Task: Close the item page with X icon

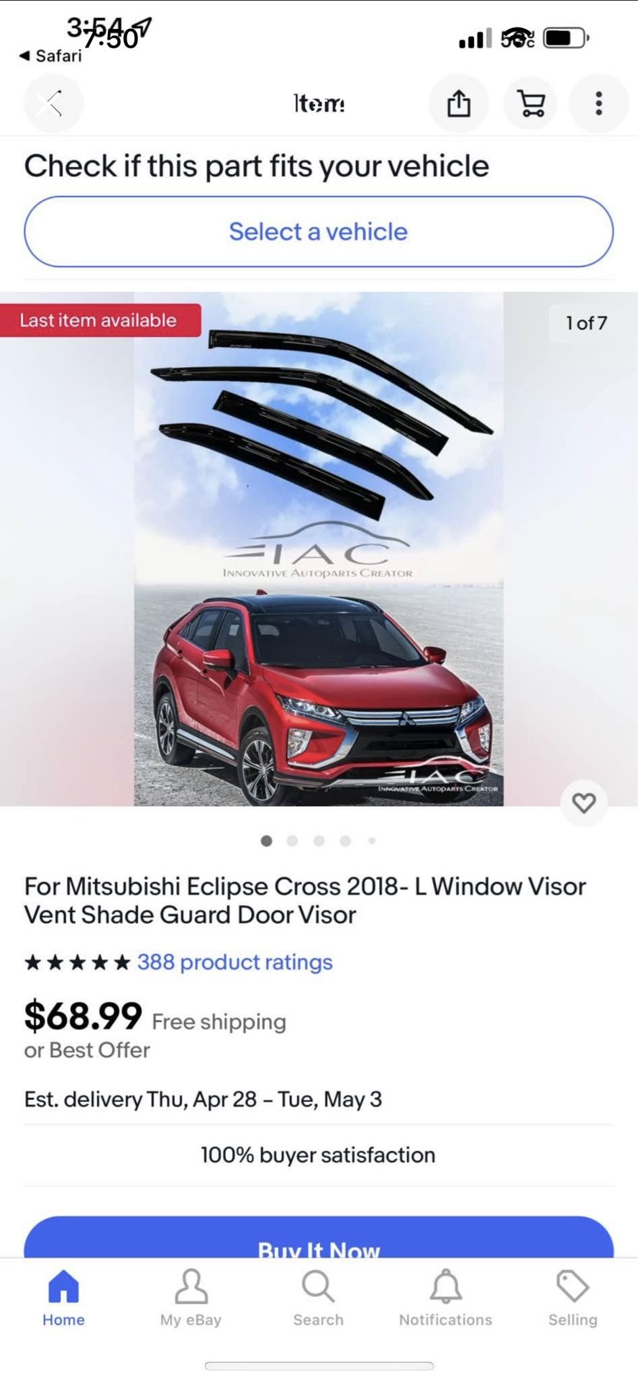Action: click(53, 104)
